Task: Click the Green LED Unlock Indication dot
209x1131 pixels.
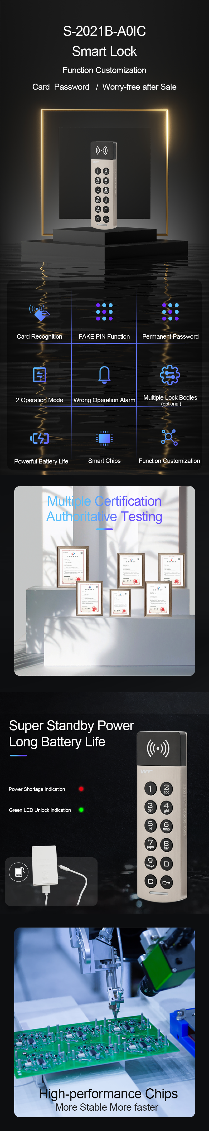Action: pyautogui.click(x=81, y=810)
